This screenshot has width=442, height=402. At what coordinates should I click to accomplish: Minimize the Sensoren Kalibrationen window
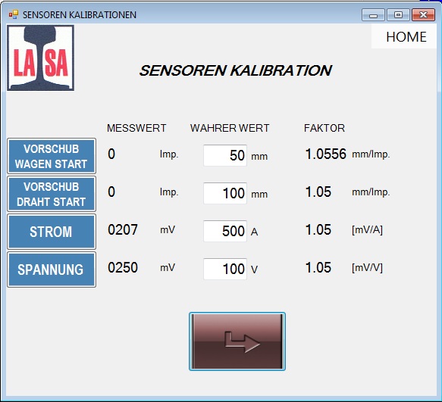pyautogui.click(x=373, y=15)
